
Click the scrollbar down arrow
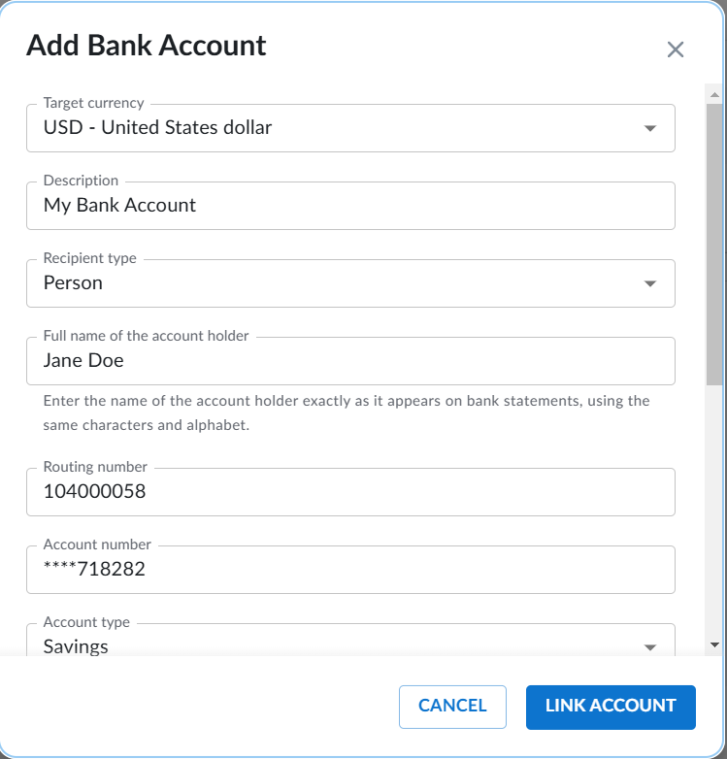714,644
